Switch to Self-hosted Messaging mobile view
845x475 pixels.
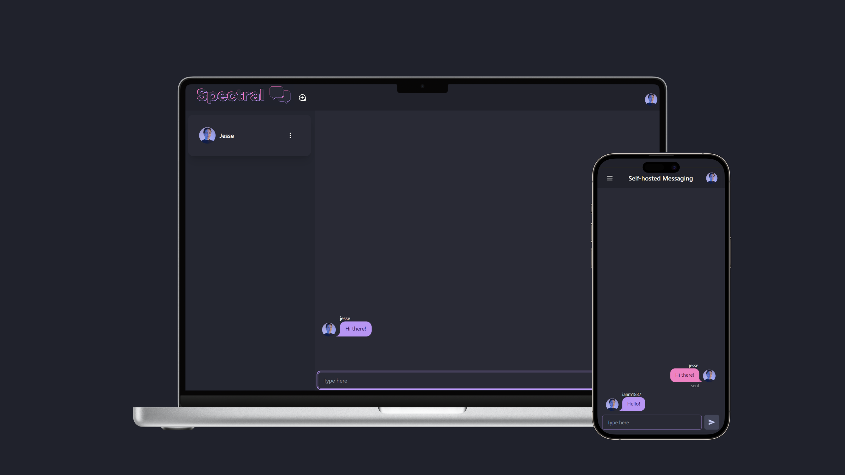[x=660, y=178]
